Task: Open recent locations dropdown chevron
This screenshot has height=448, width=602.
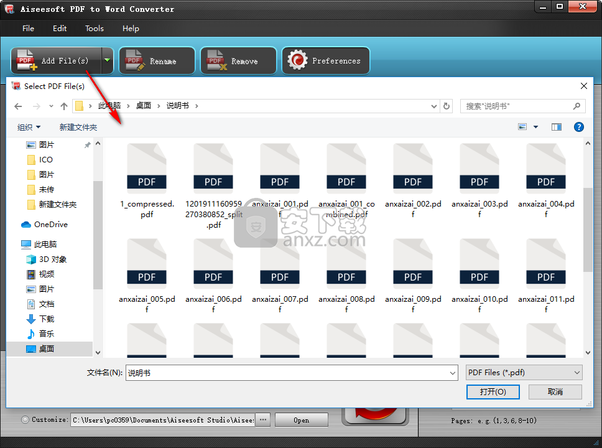Action: [x=51, y=106]
